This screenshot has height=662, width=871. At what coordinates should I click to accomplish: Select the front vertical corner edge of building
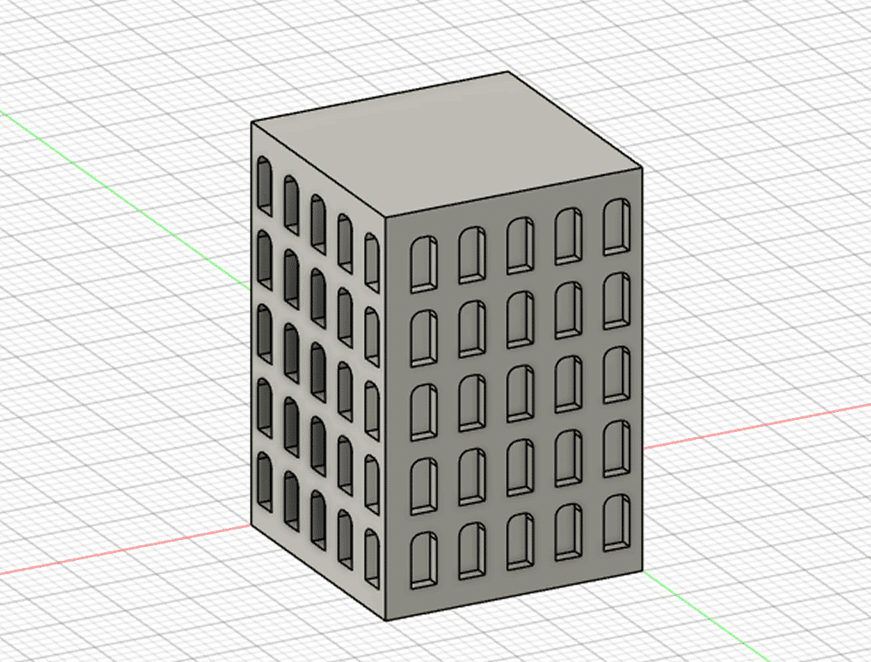coord(385,418)
